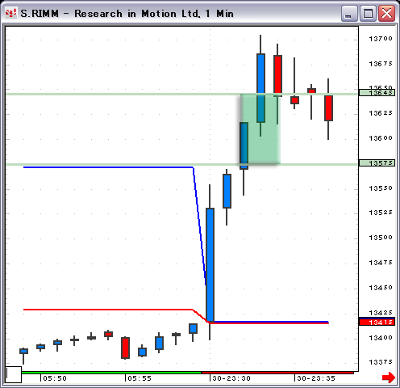Click the red chart app icon in title bar
The image size is (400, 388).
(11, 13)
